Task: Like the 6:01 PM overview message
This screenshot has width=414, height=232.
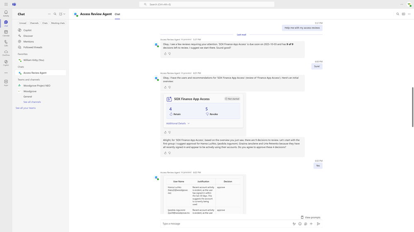Action: [x=165, y=88]
